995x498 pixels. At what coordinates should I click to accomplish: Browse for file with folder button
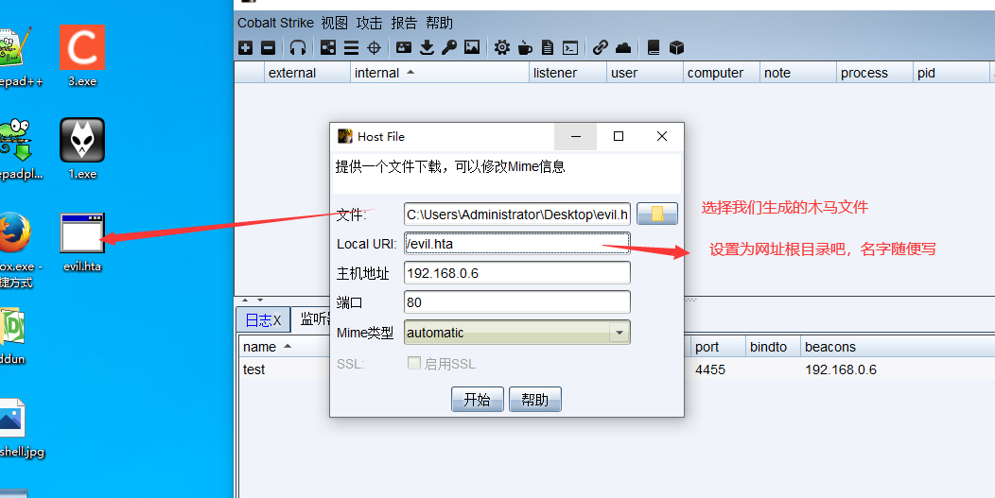coord(656,214)
